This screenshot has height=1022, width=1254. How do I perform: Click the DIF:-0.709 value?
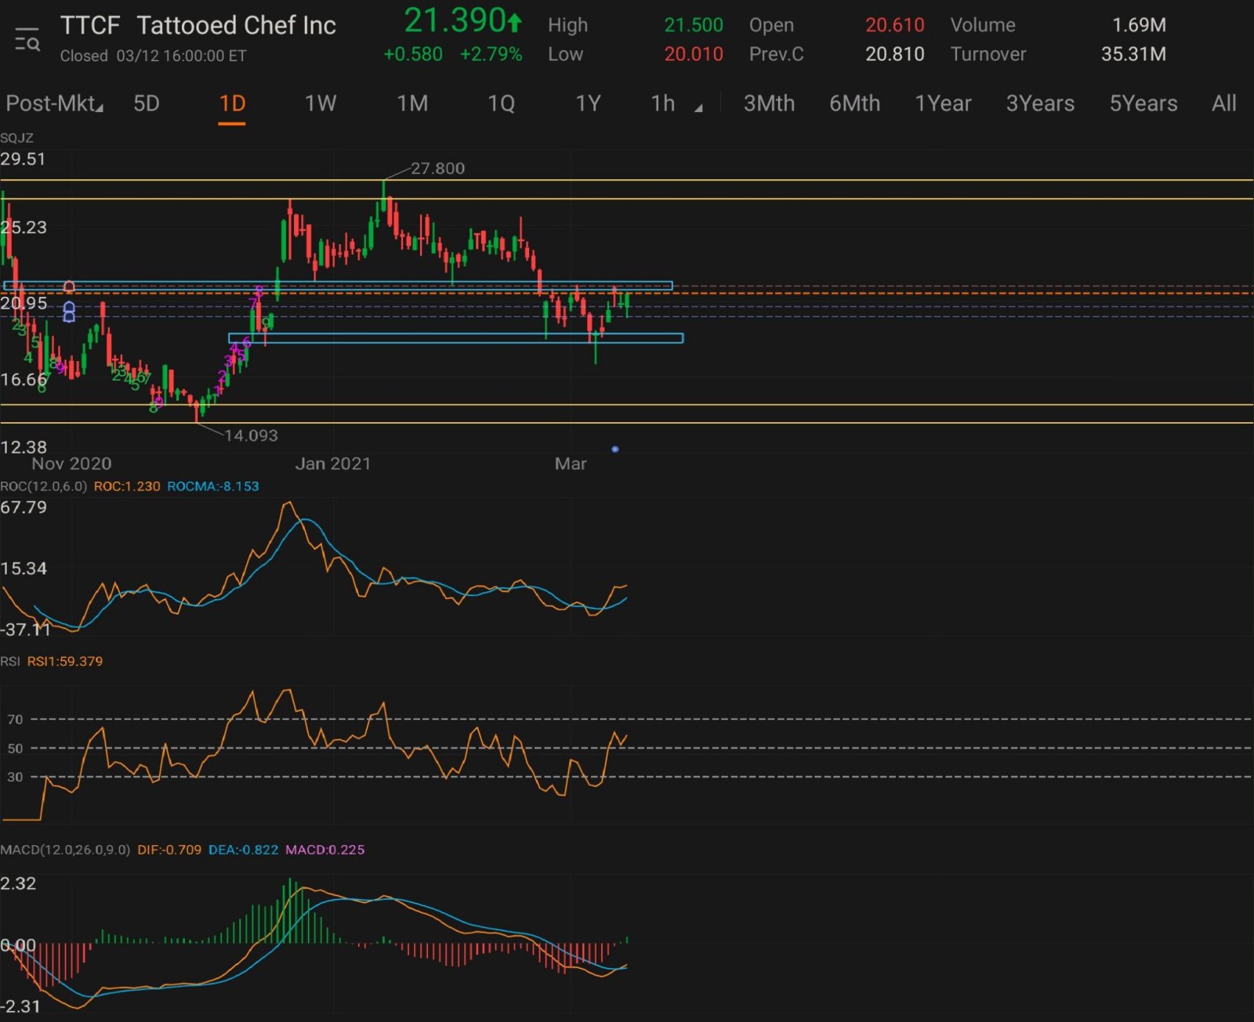169,850
